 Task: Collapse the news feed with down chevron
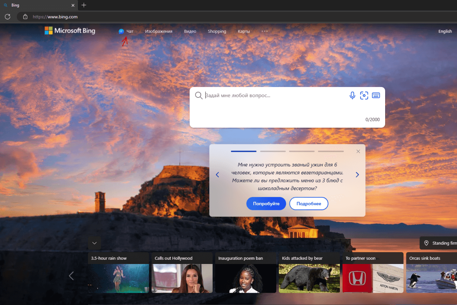tap(94, 243)
